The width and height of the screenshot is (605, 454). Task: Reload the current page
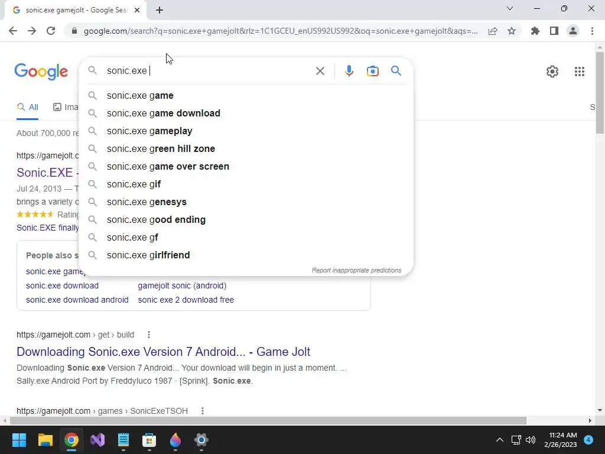51,31
